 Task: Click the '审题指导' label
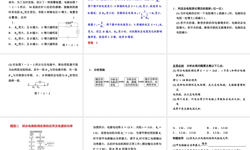(x=178, y=138)
